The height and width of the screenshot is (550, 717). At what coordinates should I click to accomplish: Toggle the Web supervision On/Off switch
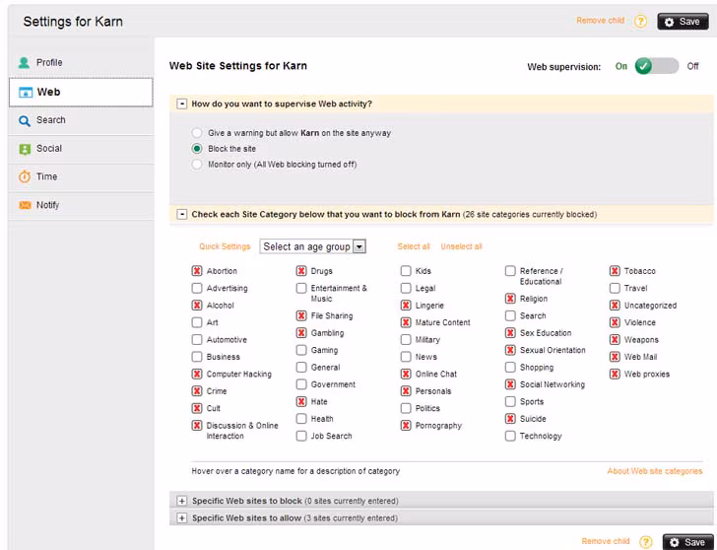click(x=656, y=66)
